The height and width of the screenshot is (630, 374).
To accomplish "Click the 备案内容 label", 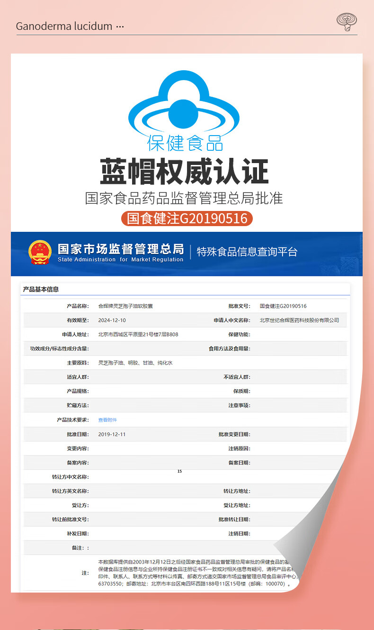I will click(x=78, y=463).
